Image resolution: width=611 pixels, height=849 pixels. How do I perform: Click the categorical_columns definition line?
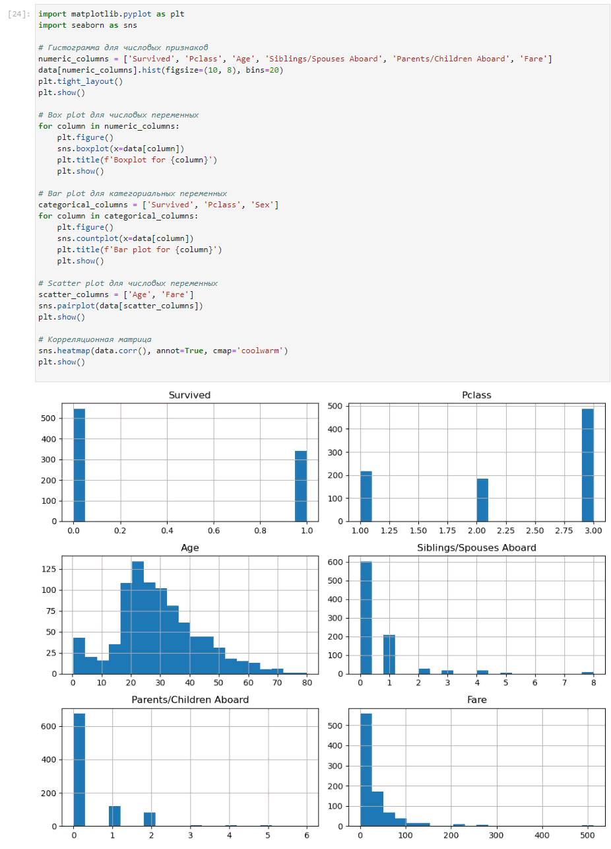point(158,205)
